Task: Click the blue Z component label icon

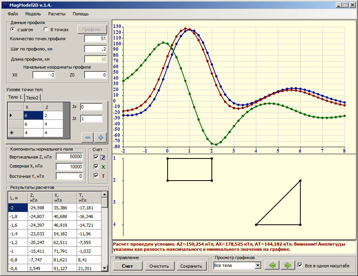Action: click(x=103, y=157)
